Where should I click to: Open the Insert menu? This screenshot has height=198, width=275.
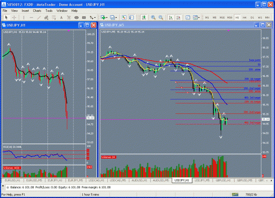[x=25, y=11]
